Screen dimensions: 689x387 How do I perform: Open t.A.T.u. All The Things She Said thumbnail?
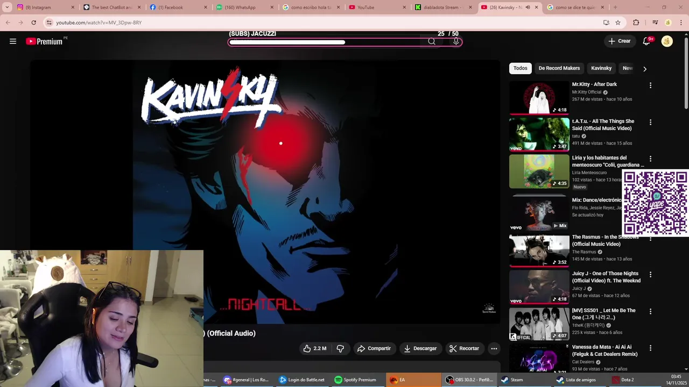[x=539, y=134]
